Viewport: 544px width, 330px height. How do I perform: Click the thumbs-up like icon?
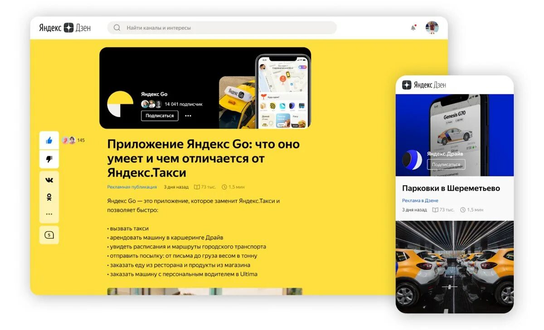[x=49, y=141]
